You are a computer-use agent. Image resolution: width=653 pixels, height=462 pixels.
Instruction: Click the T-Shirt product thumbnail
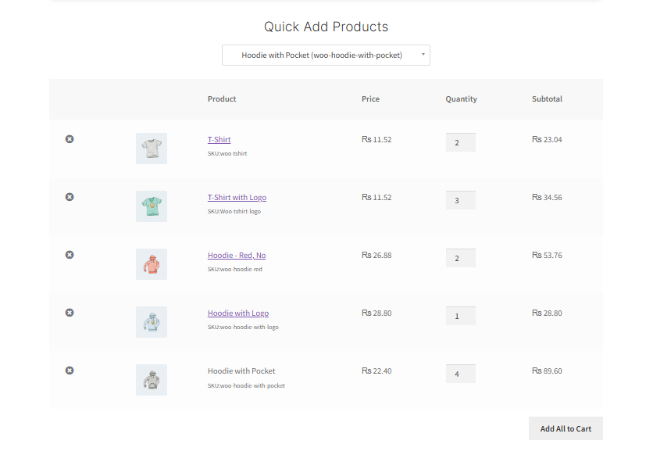click(x=151, y=148)
